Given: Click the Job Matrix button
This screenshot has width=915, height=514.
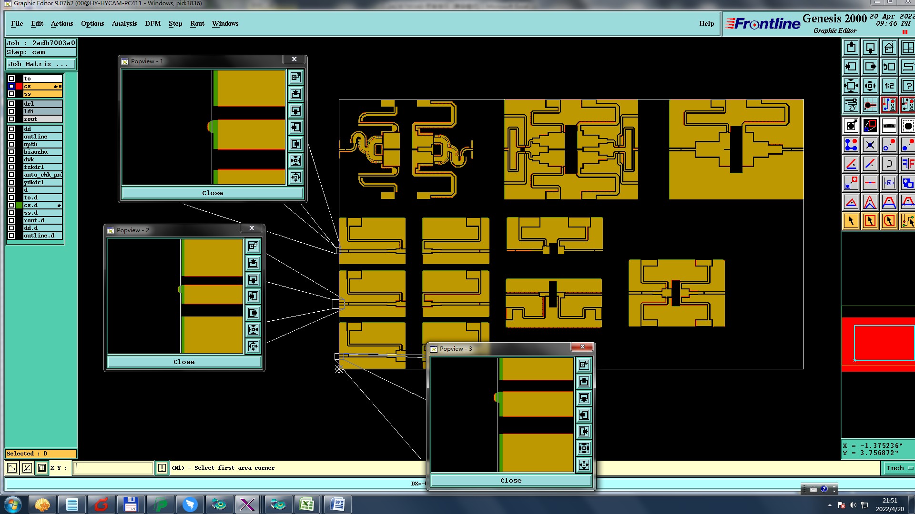Looking at the screenshot, I should click(41, 64).
